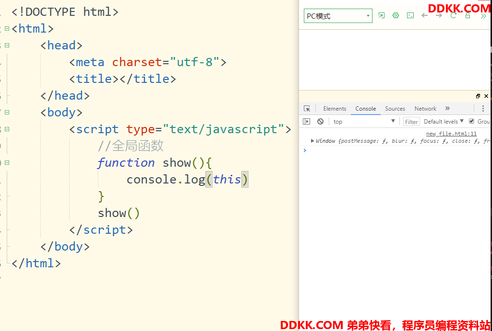
Task: Go forward with the right arrow
Action: [439, 15]
